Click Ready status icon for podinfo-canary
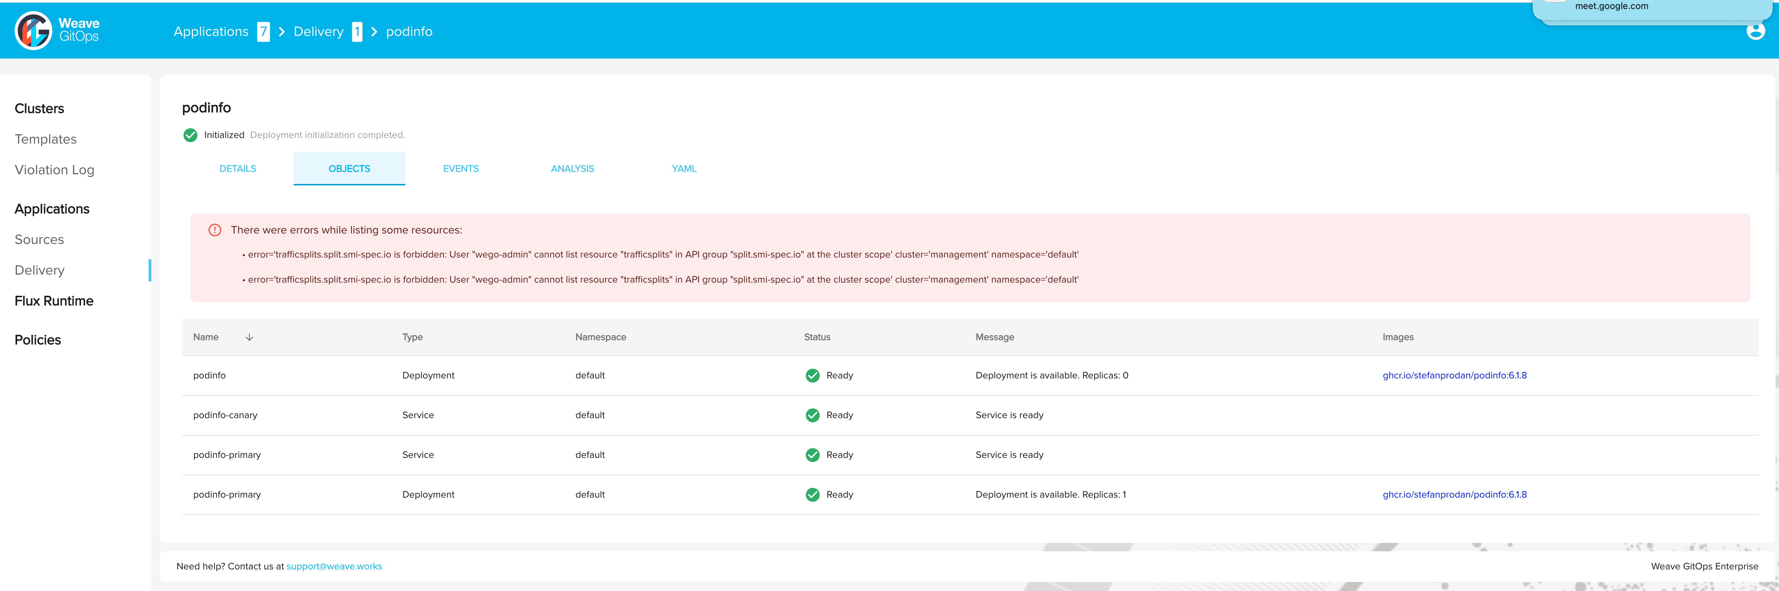1779x591 pixels. (812, 415)
